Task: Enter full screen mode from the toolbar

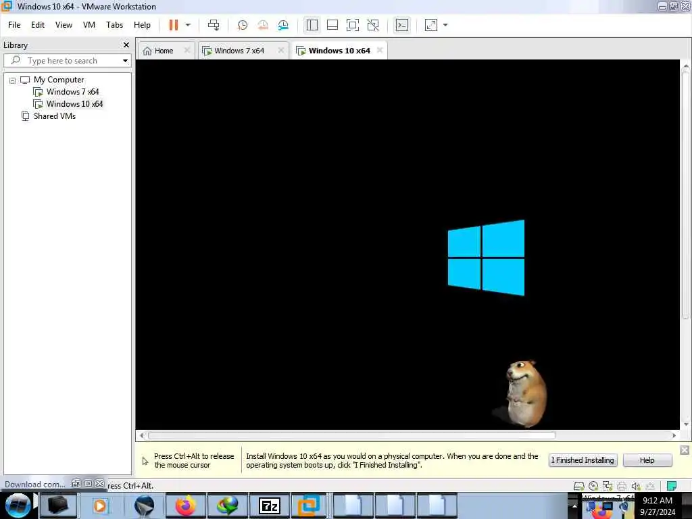Action: (x=353, y=25)
